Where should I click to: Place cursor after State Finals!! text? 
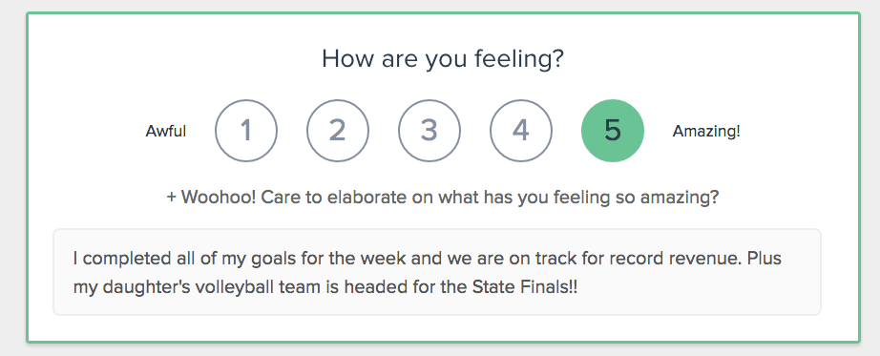(579, 287)
